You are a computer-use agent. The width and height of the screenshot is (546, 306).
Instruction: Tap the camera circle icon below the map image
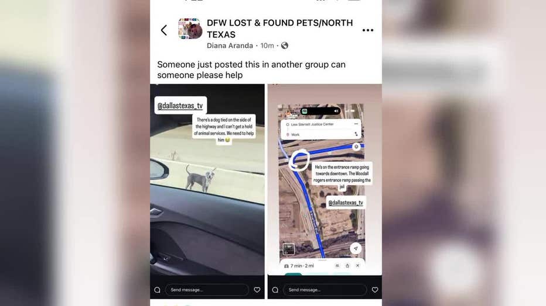(275, 290)
